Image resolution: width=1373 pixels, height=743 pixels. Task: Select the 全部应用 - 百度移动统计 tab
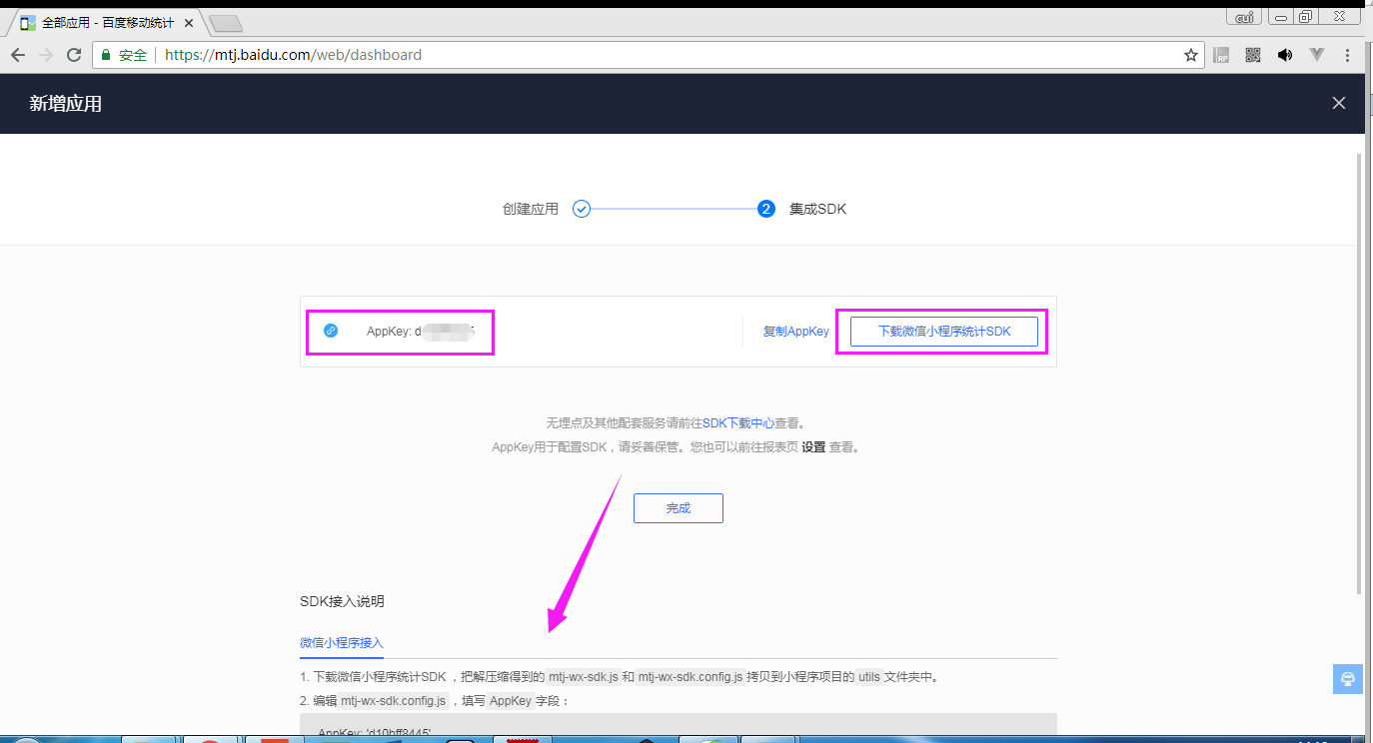(x=108, y=22)
